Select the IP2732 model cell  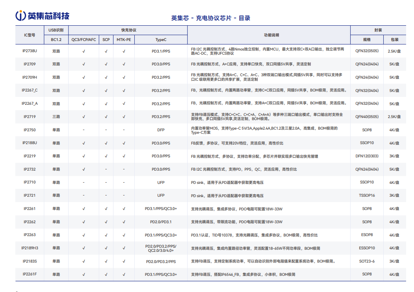29,169
